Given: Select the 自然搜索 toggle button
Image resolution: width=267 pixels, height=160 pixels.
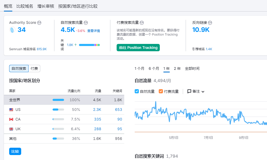Looking at the screenshot, I should tap(19, 68).
